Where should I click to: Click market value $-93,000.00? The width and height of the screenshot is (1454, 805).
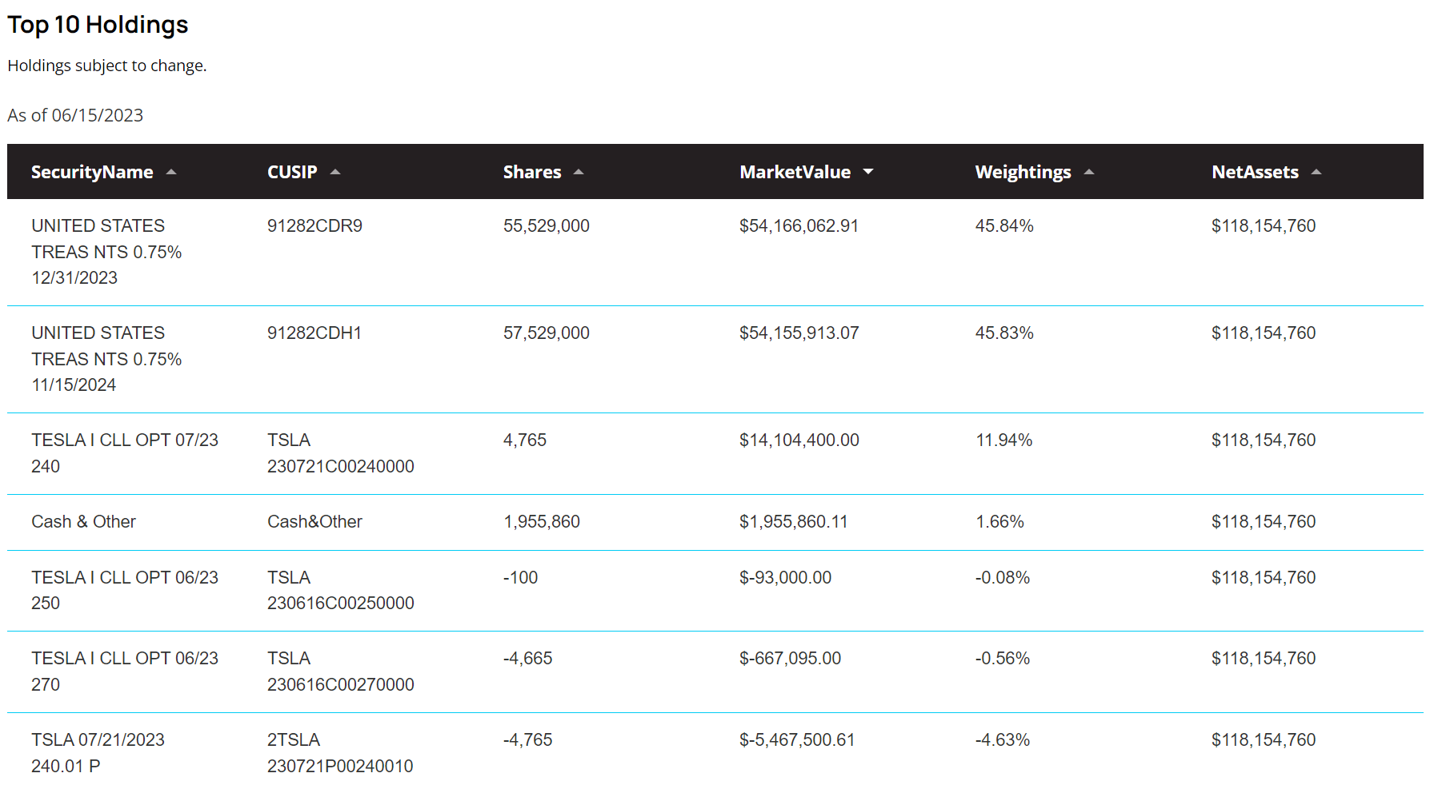[785, 577]
